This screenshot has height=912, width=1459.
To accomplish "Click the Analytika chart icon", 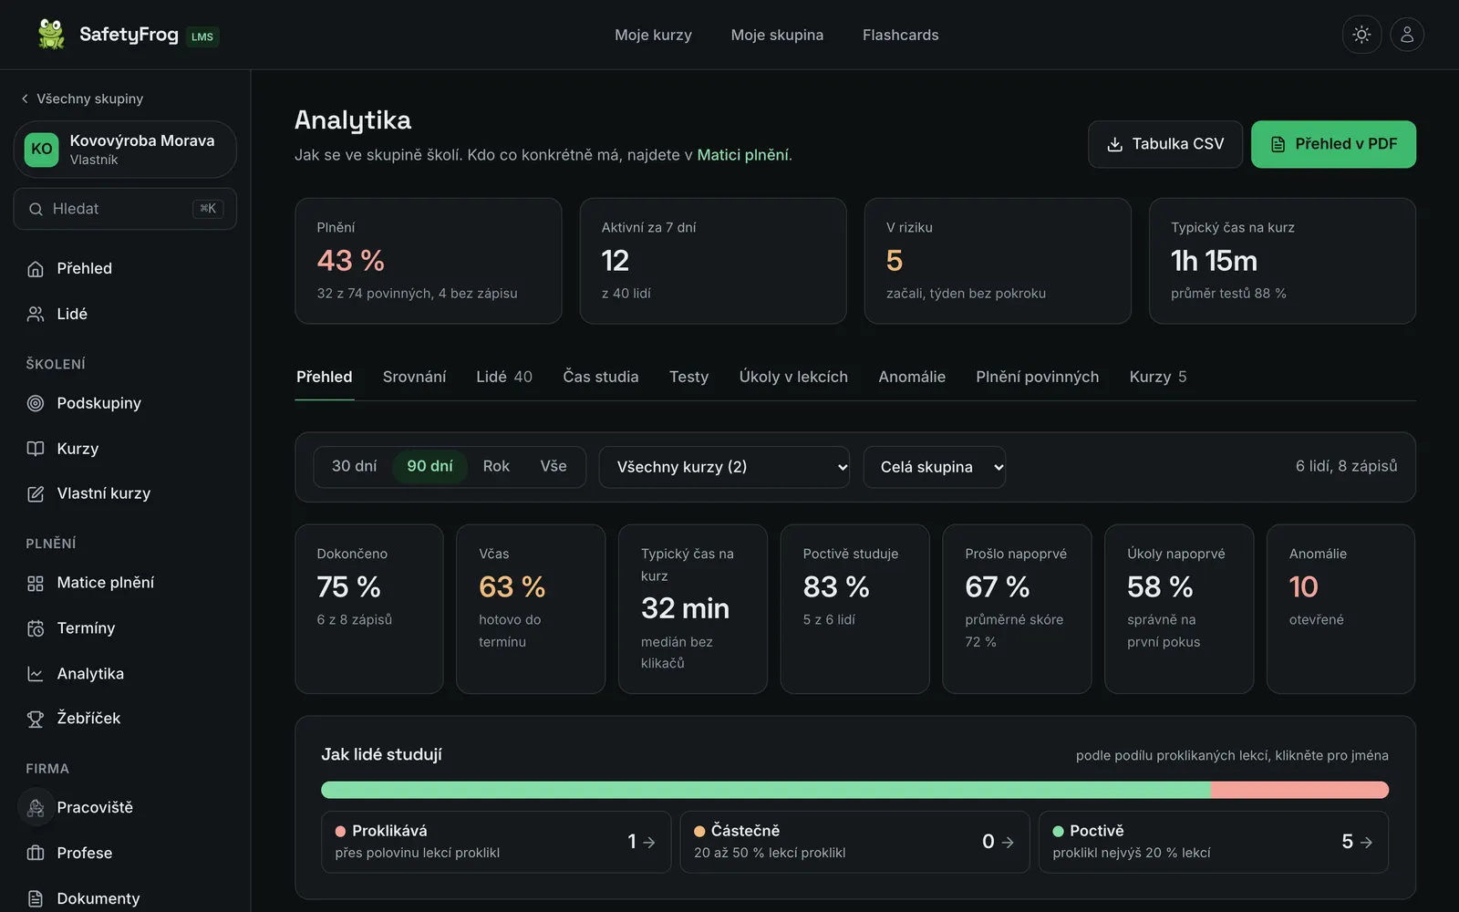I will click(36, 674).
